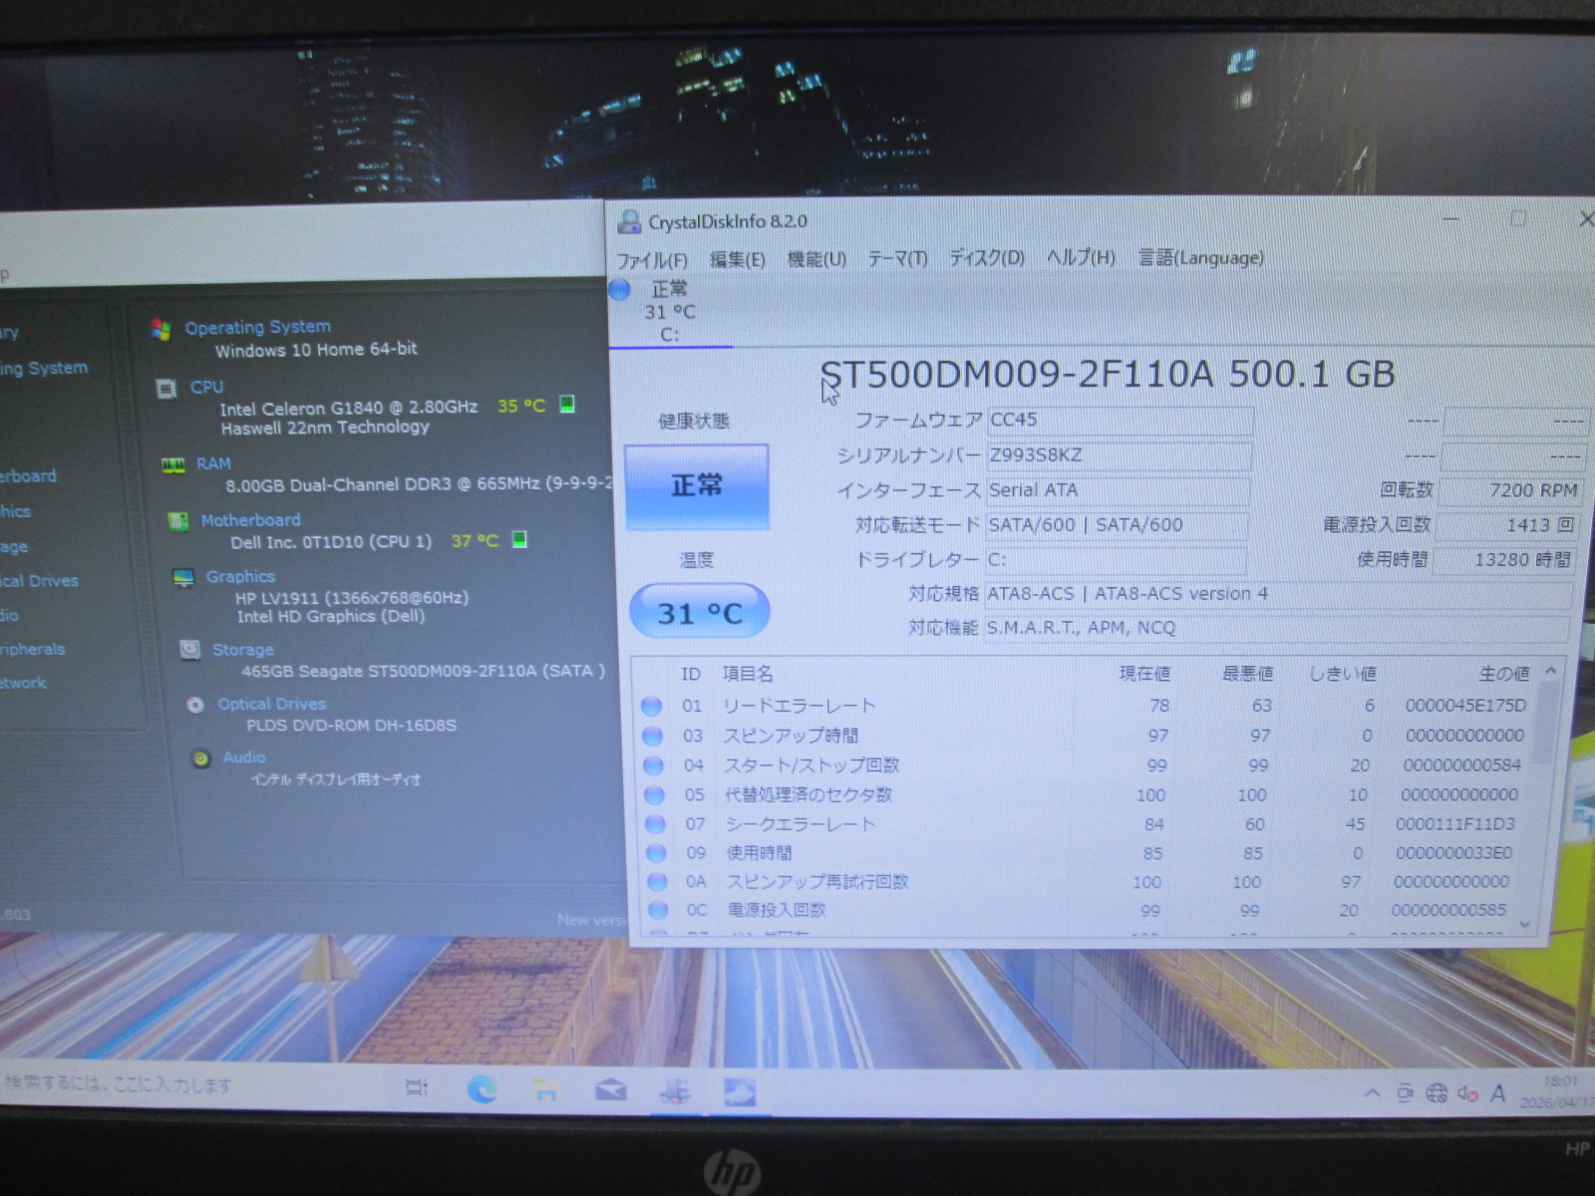Image resolution: width=1595 pixels, height=1196 pixels.
Task: Click the RAM module icon
Action: click(x=173, y=464)
